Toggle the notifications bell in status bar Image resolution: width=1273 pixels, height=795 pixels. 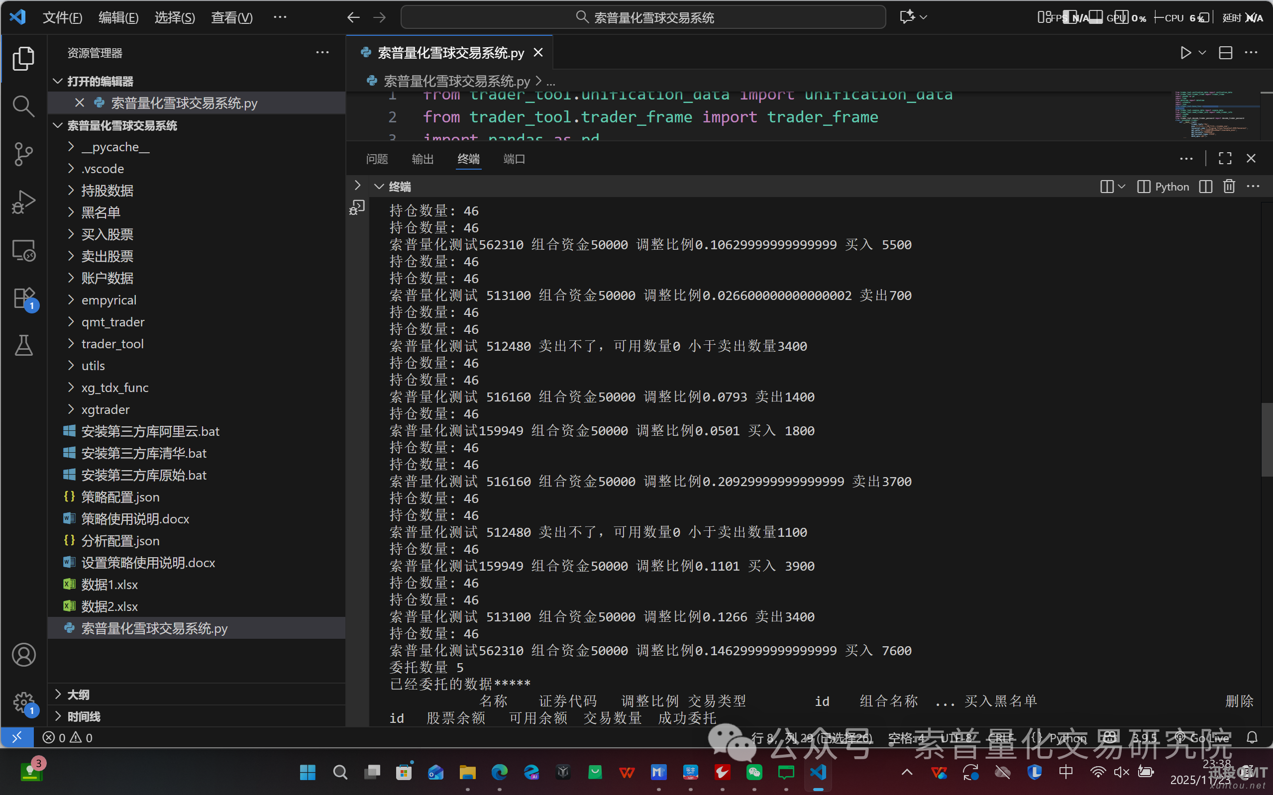click(x=1252, y=738)
